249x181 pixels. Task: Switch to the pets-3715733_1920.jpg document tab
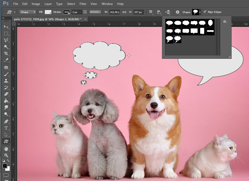pos(48,19)
